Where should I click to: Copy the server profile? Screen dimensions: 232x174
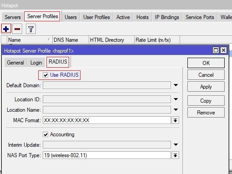click(x=206, y=101)
